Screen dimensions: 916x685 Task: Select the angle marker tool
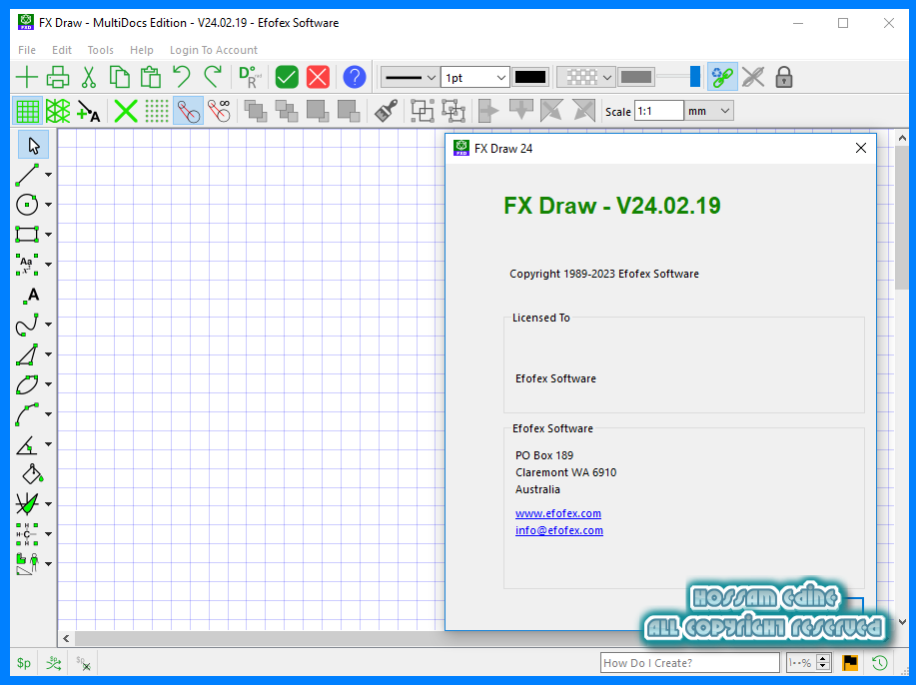pos(27,445)
